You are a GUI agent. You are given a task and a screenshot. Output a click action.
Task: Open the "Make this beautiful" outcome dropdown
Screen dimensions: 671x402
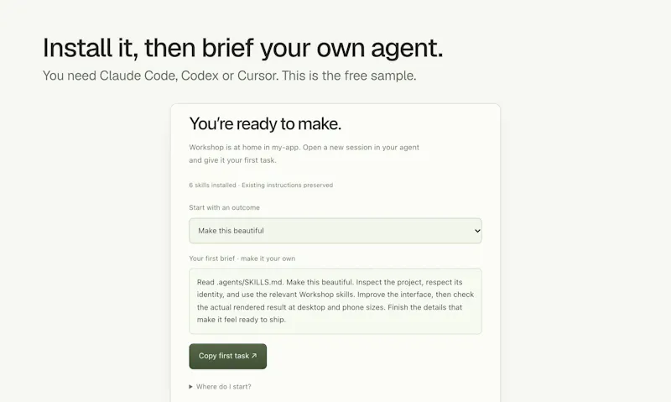[335, 231]
